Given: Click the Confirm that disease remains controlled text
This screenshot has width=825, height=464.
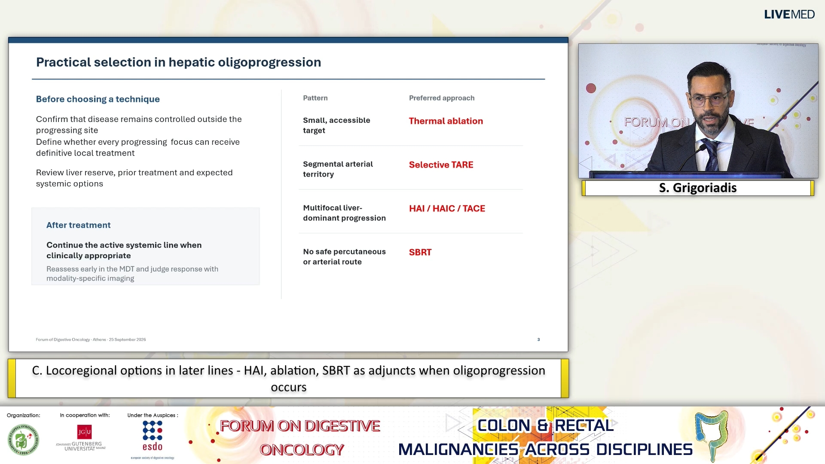Looking at the screenshot, I should (x=139, y=125).
